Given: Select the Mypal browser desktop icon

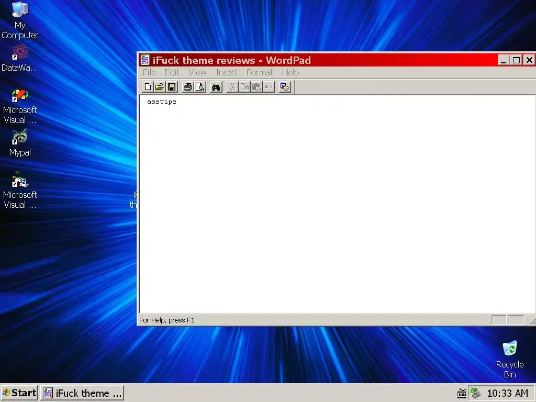Looking at the screenshot, I should pos(20,143).
